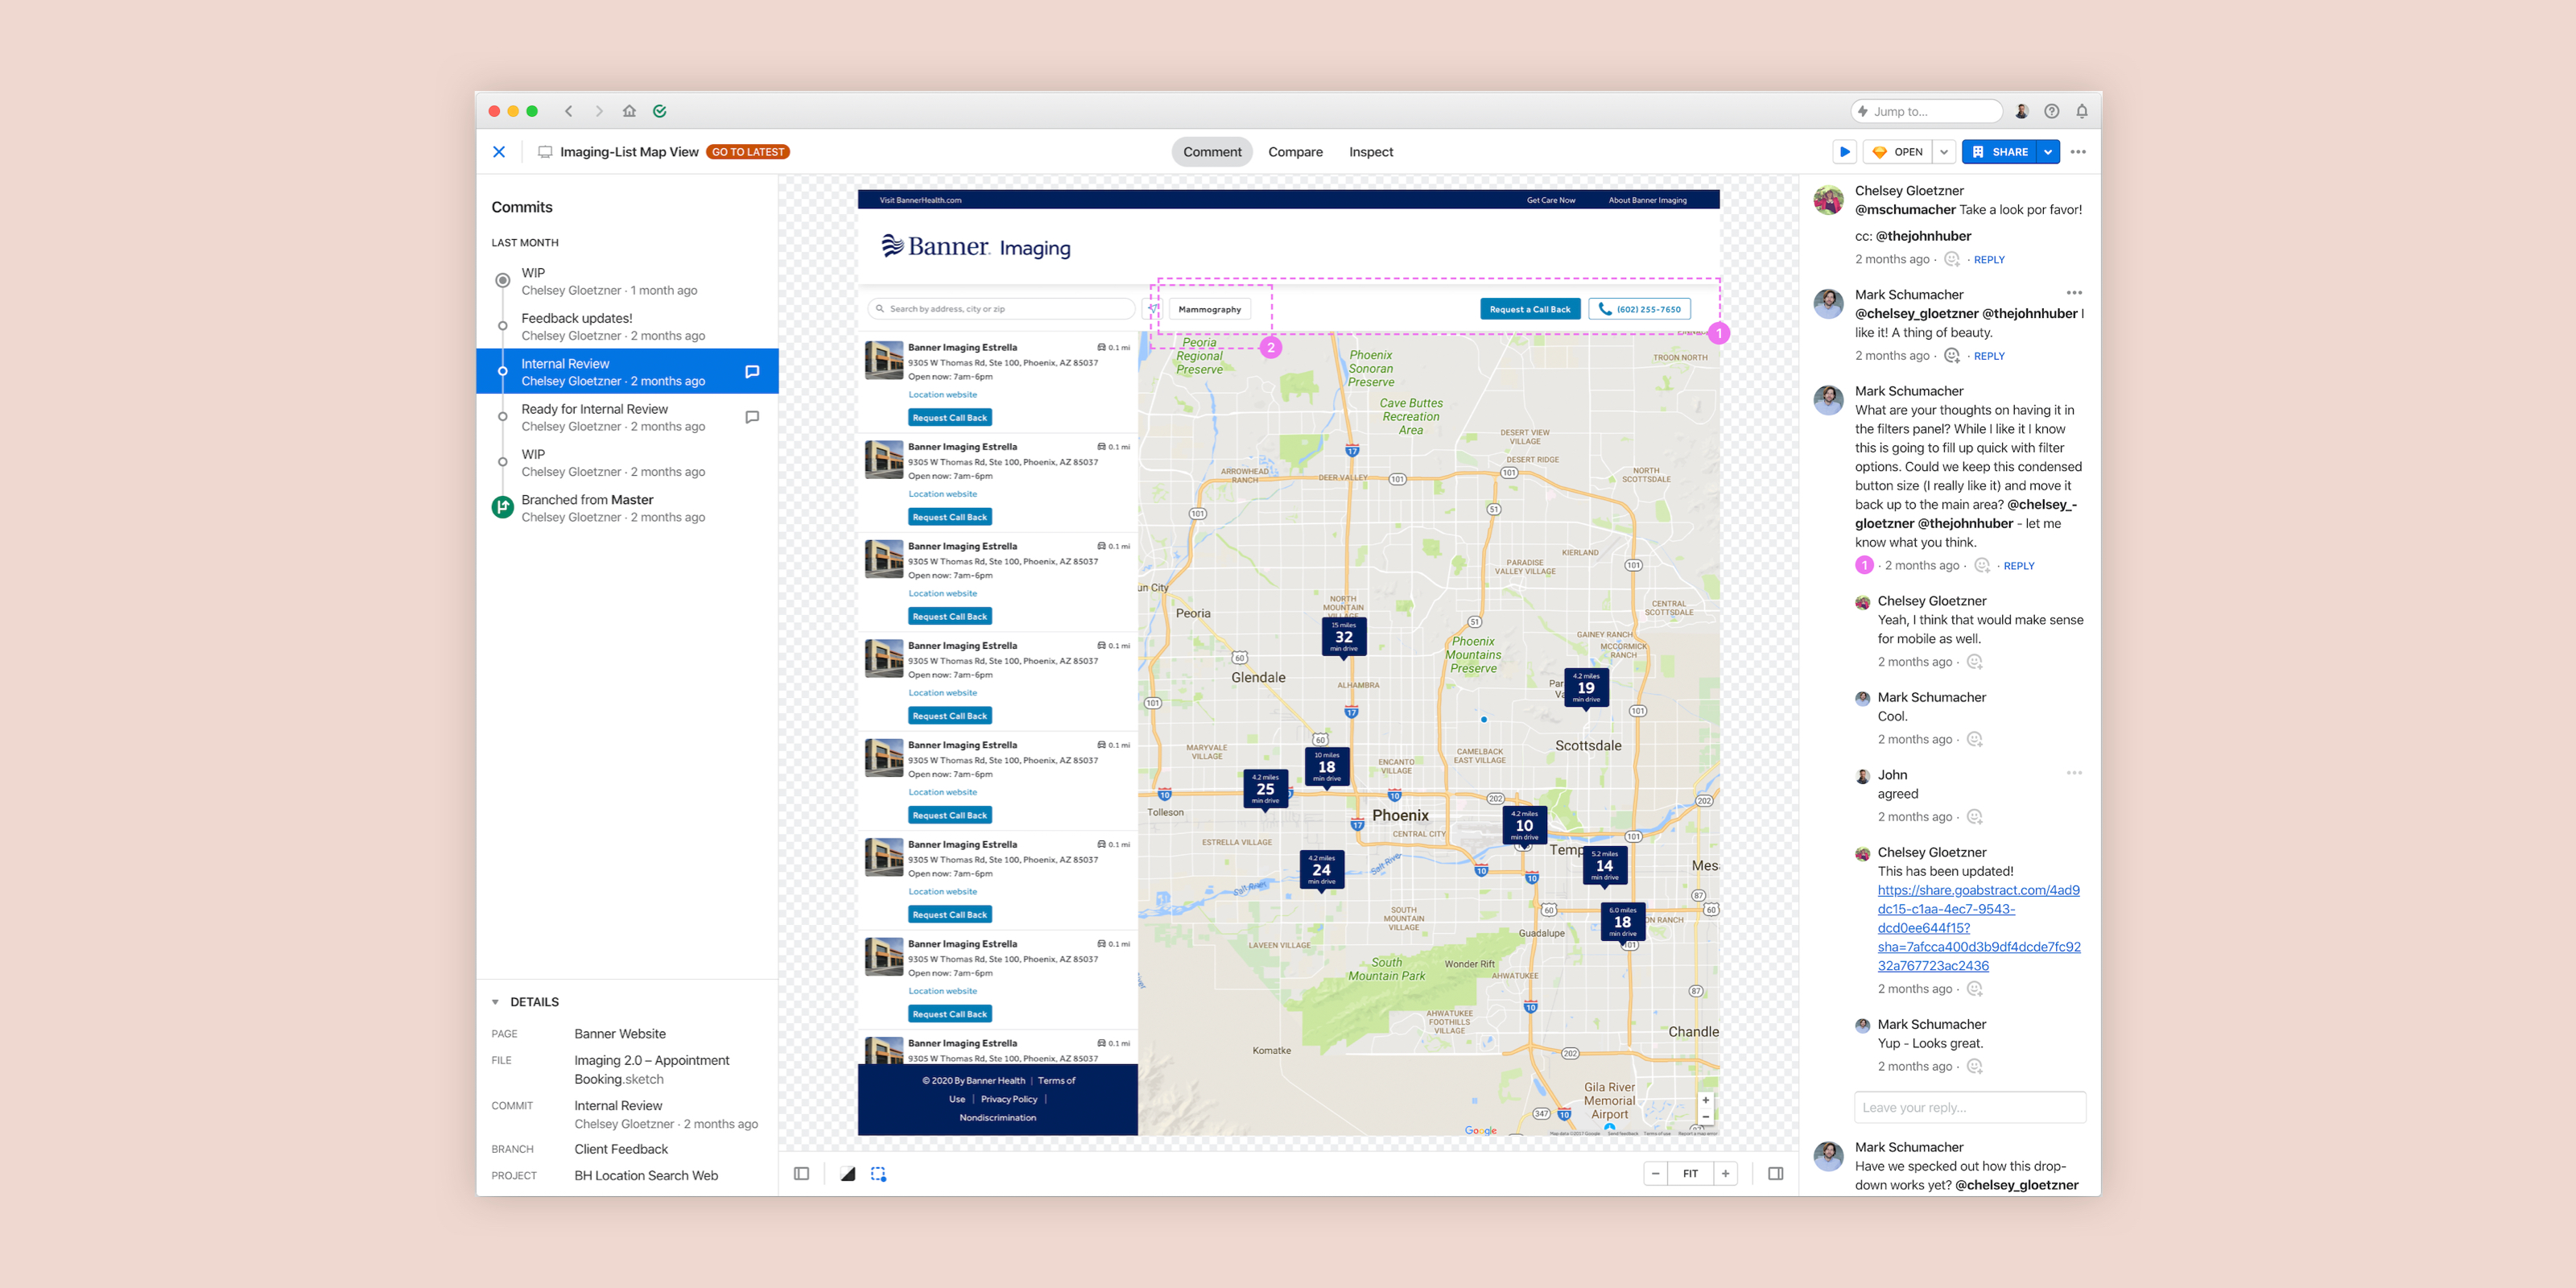
Task: Select the Feedback updates! commit
Action: click(x=627, y=326)
